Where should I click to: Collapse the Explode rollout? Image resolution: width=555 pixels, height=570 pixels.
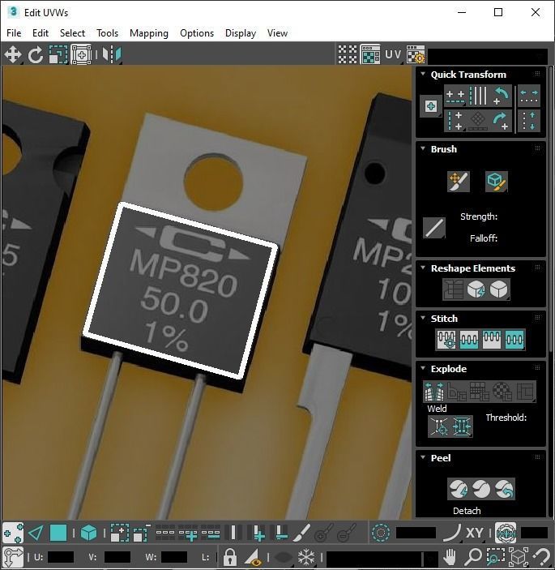[x=423, y=368]
